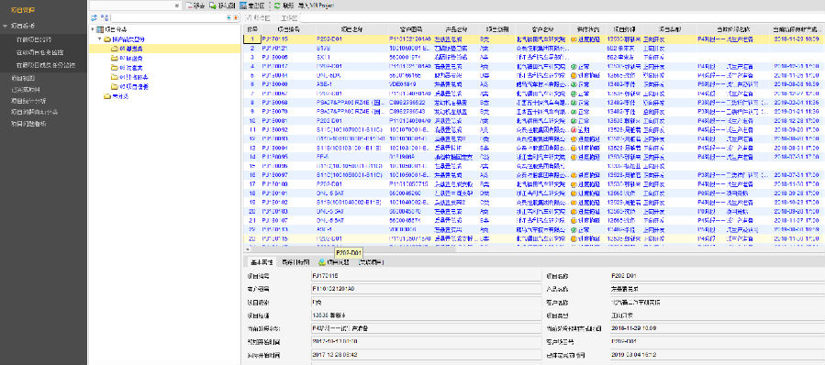The width and height of the screenshot is (825, 365).
Task: Click the blue sync arrows icon above the tree
Action: click(x=95, y=17)
